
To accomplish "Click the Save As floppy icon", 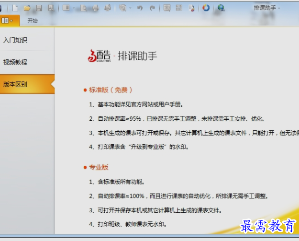I will tap(51, 8).
